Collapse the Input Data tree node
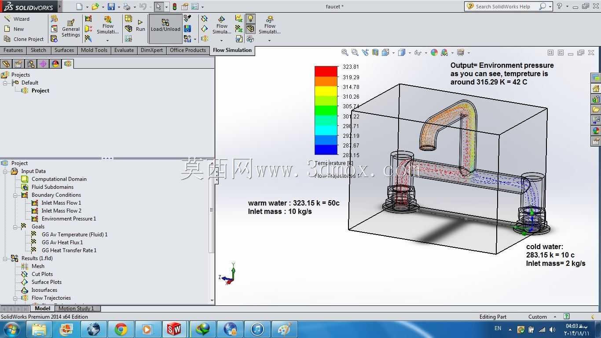Viewport: 601px width, 338px height. (5, 171)
